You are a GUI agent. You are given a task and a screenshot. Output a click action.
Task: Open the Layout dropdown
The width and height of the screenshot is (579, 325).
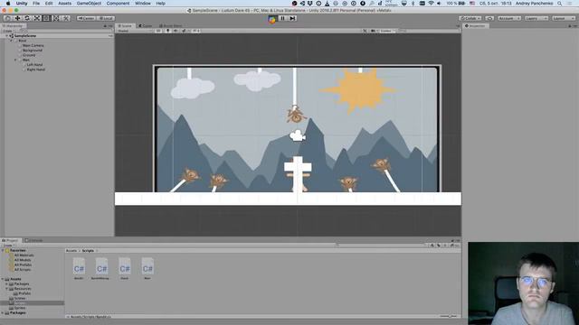coord(564,18)
